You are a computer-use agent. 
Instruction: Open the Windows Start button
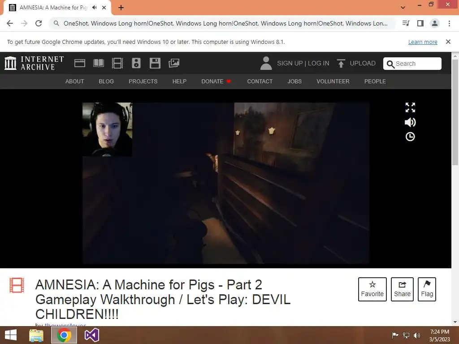click(11, 335)
